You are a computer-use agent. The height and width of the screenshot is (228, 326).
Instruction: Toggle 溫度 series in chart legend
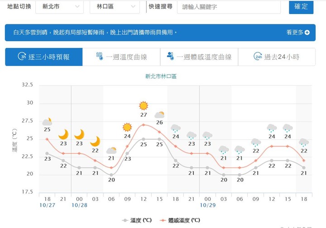pyautogui.click(x=137, y=220)
